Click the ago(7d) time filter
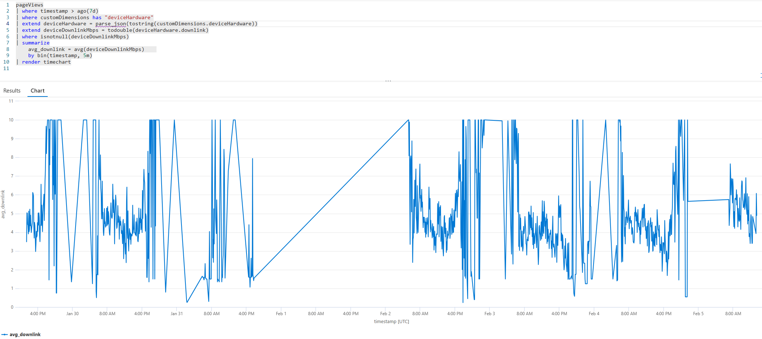The image size is (762, 339). (87, 11)
